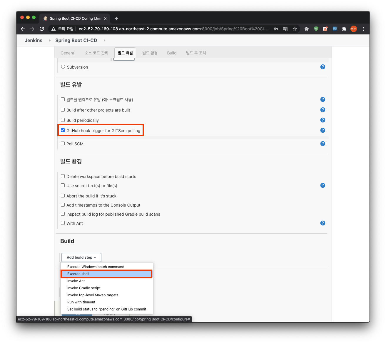Choose Set build status to pending
This screenshot has height=344, width=386.
106,309
